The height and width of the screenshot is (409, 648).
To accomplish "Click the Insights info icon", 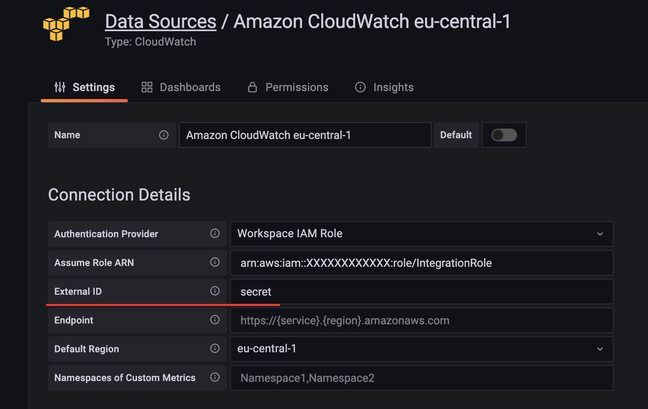I will (360, 87).
